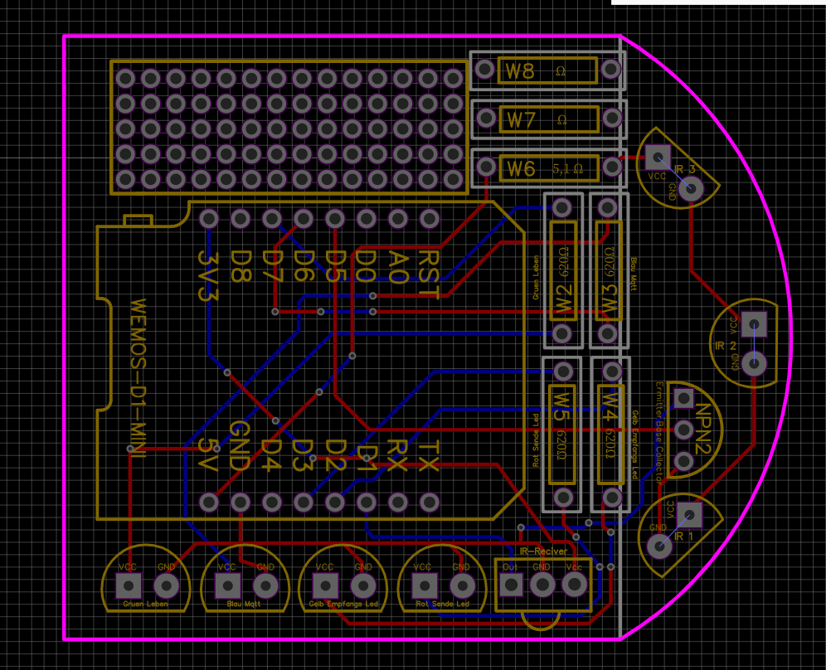Select the Vcc pad of IR-Reciver

coord(574,584)
